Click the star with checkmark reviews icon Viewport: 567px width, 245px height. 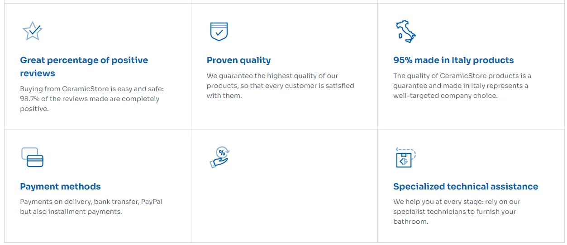coord(32,31)
